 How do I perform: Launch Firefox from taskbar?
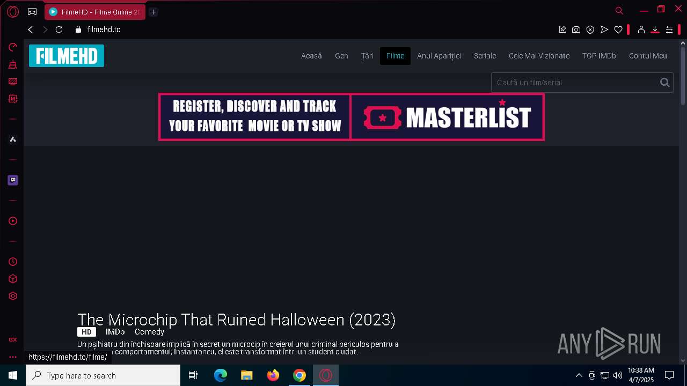tap(273, 375)
